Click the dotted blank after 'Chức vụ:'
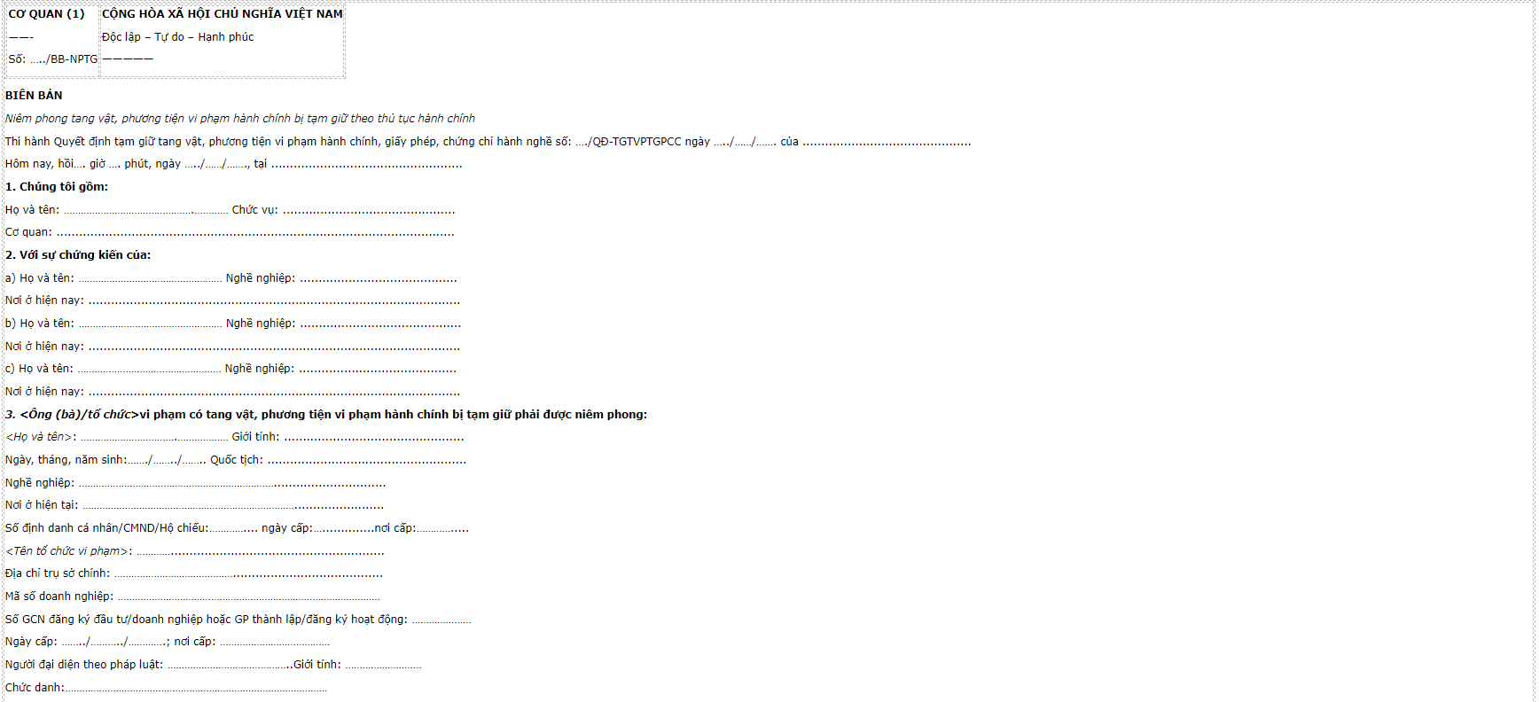 (x=369, y=211)
